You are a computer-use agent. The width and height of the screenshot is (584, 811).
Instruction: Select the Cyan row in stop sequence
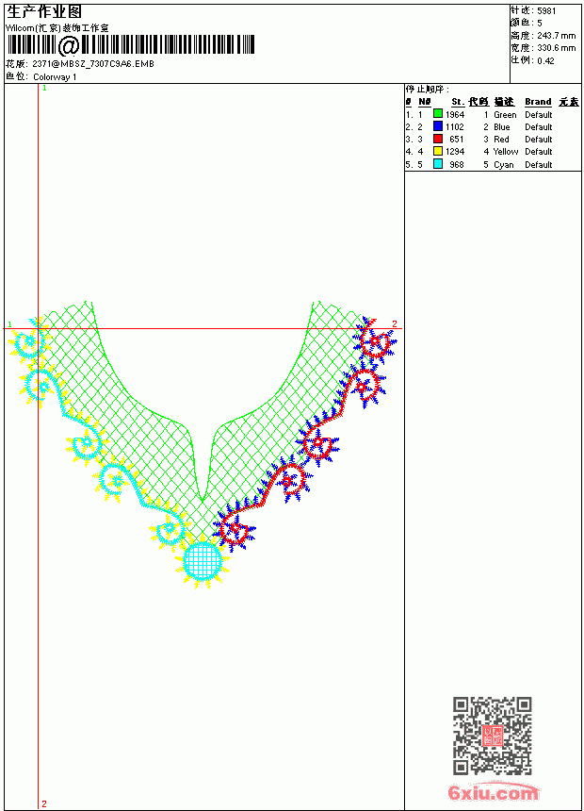(x=493, y=164)
